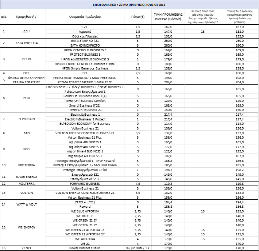Click the 0 € με Dual / 1 € cell
Viewport: 259px width, 251px height.
click(x=138, y=248)
